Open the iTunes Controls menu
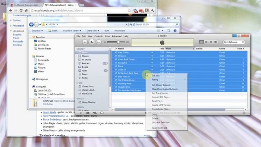This screenshot has width=261, height=147. 99,36
